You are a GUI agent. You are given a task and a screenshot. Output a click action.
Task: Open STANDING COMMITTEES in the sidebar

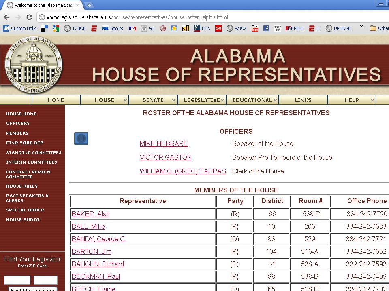(34, 152)
